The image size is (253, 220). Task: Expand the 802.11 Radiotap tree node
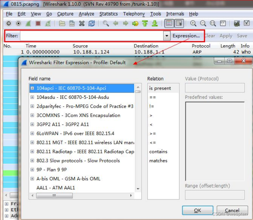tap(32, 151)
